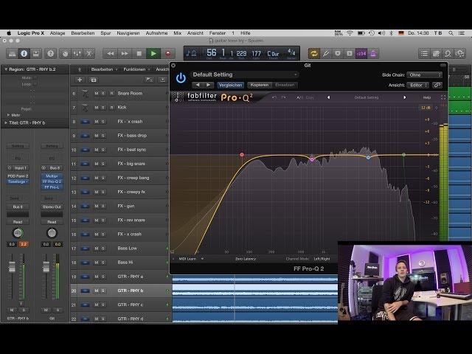Go to previous Pro-Q 2 preset arrow

(328, 97)
